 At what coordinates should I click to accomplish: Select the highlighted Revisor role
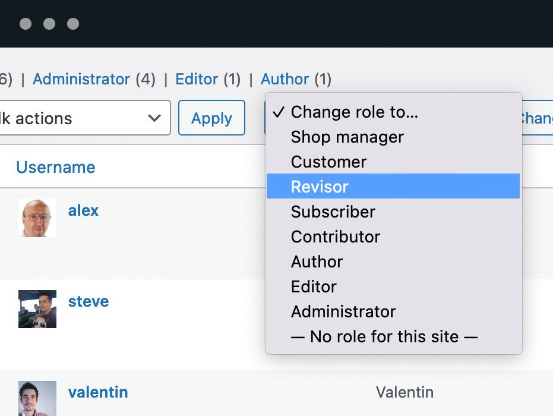pos(393,186)
